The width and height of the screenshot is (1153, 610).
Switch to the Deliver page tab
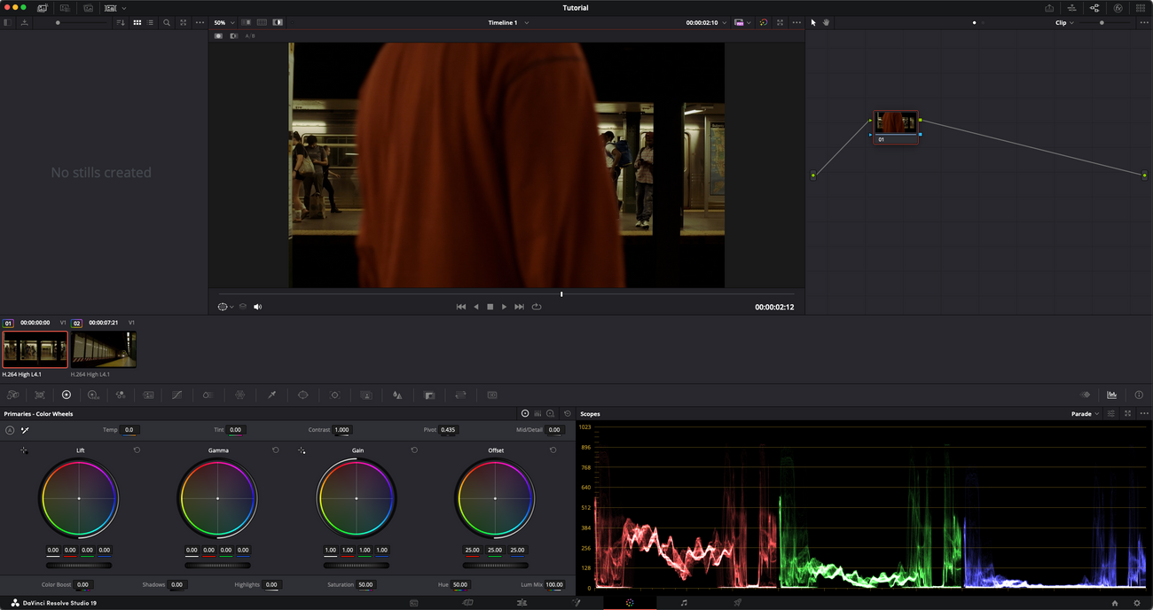(x=737, y=603)
